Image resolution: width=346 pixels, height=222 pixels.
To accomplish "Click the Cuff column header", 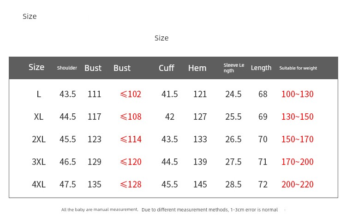I will click(166, 68).
